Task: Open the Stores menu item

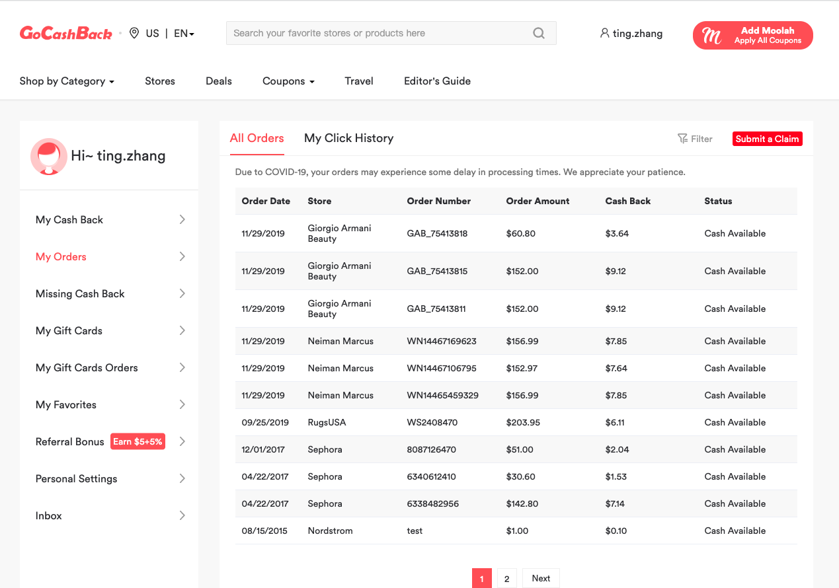Action: point(160,81)
